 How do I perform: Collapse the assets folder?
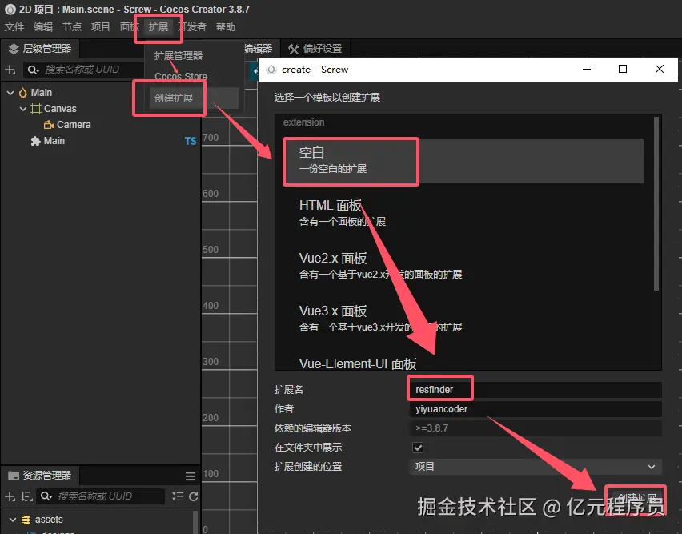click(13, 520)
